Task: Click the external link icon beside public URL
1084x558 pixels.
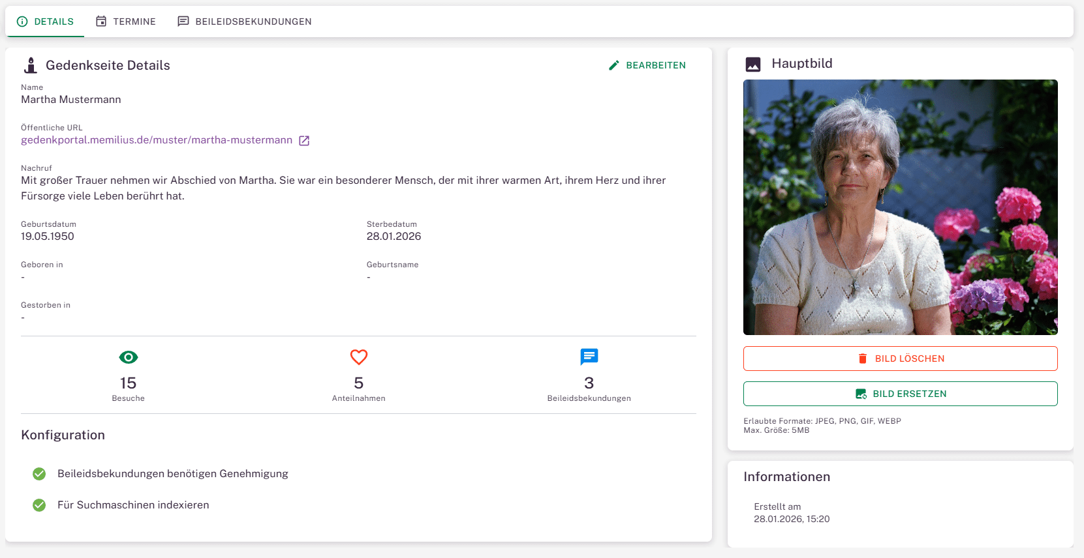Action: point(304,141)
